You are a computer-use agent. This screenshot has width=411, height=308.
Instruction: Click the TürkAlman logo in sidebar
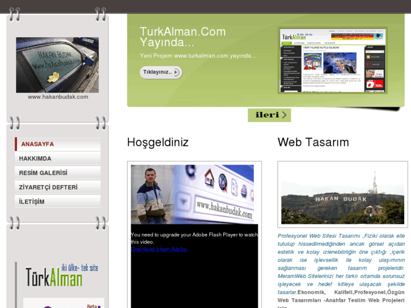pos(62,275)
